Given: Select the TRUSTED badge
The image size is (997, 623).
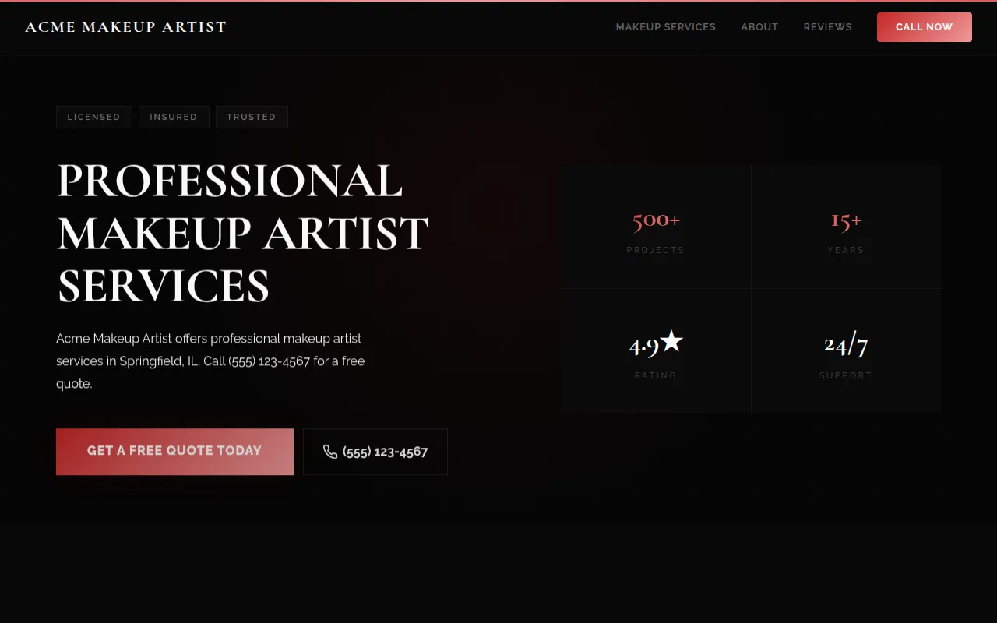Looking at the screenshot, I should click(x=252, y=117).
